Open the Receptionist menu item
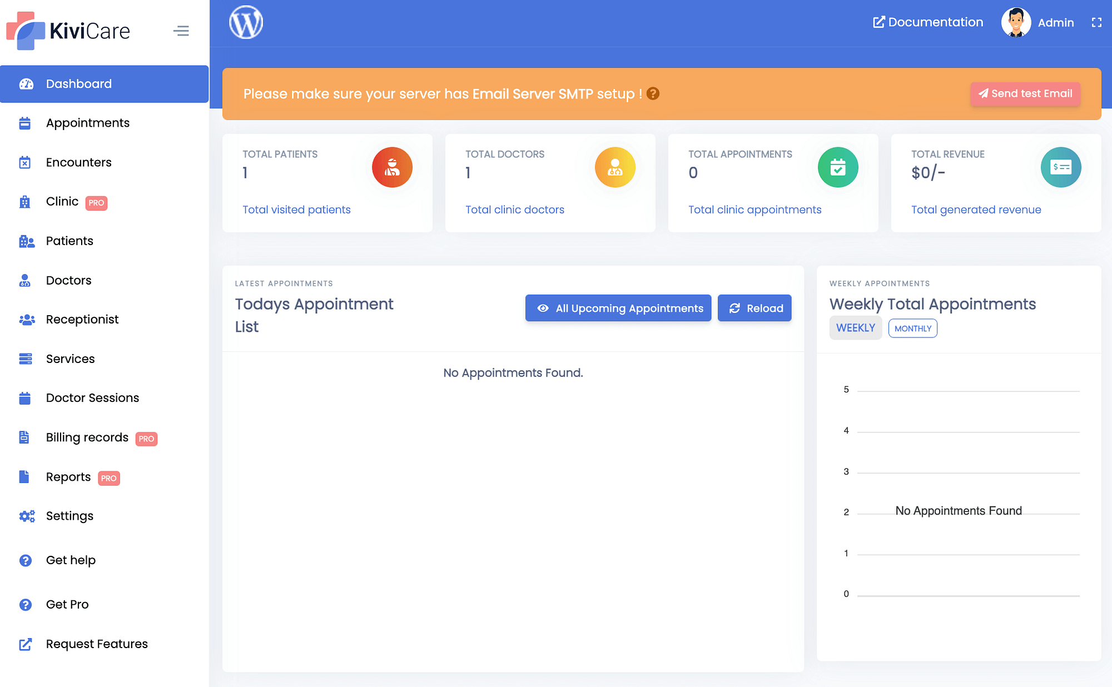Image resolution: width=1112 pixels, height=687 pixels. [82, 319]
